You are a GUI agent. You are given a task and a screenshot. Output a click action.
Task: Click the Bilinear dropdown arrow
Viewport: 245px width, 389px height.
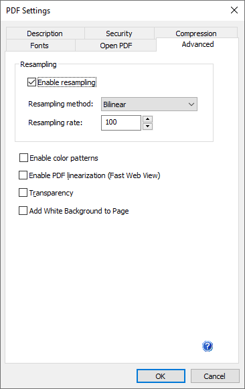191,104
